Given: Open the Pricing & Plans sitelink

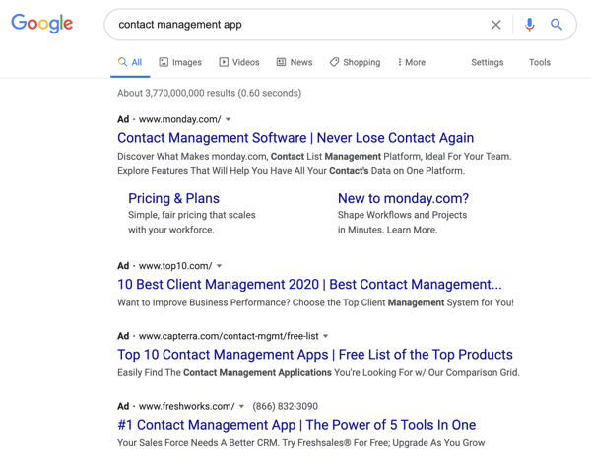Looking at the screenshot, I should [173, 198].
